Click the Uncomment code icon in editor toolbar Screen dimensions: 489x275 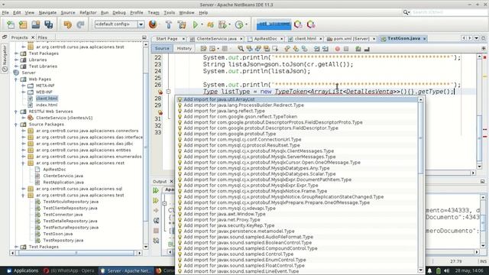367,49
